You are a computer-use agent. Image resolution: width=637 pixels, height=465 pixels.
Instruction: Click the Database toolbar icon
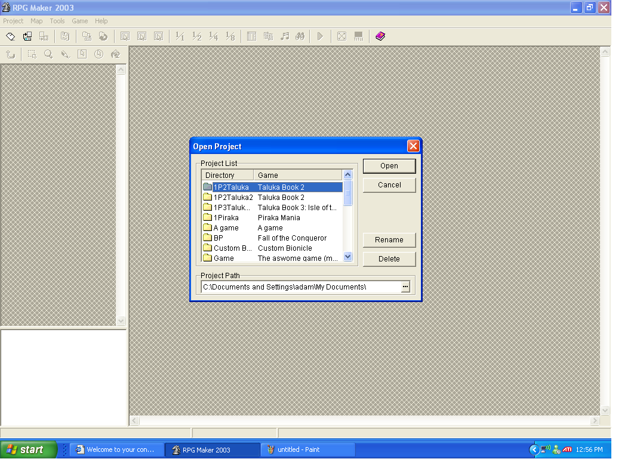[x=251, y=36]
